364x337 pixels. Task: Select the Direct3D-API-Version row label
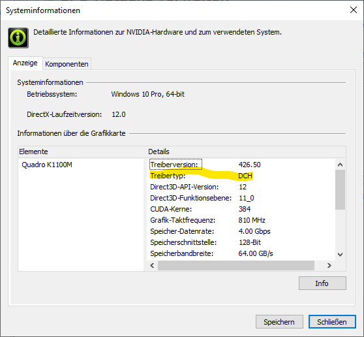pos(185,187)
